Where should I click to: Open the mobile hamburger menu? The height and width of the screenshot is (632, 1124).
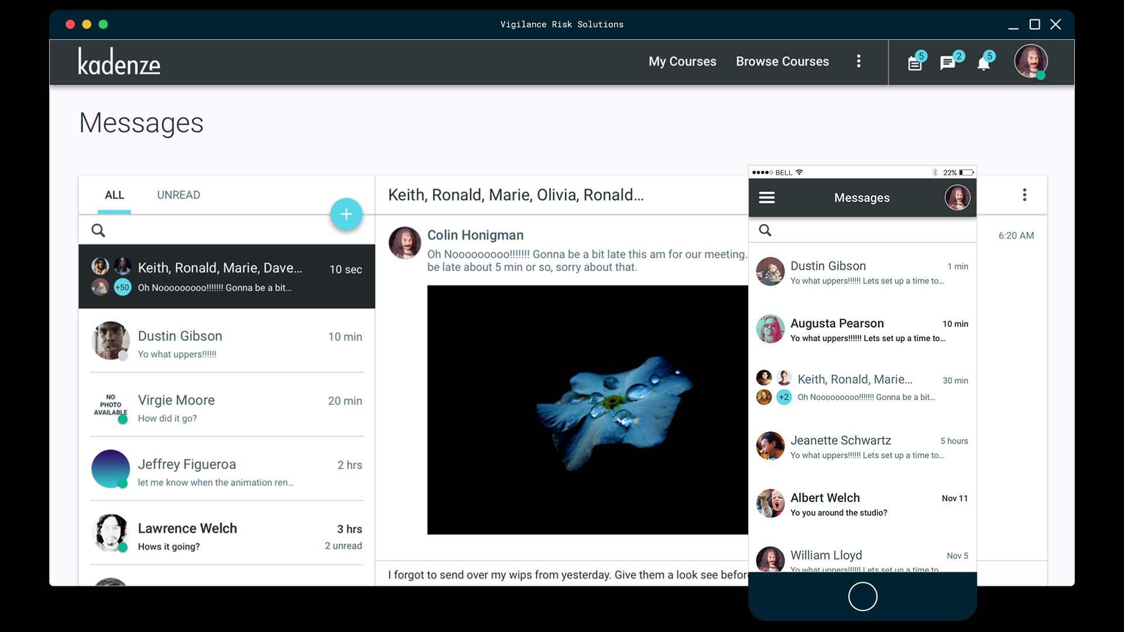(x=767, y=198)
